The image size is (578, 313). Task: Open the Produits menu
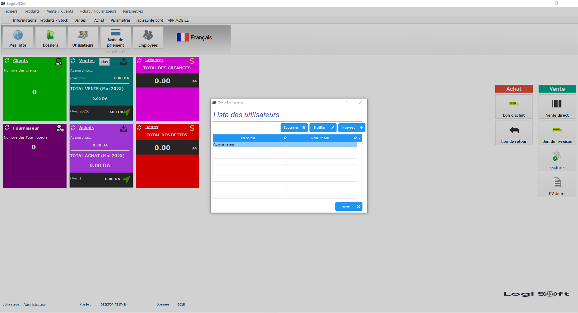point(32,11)
